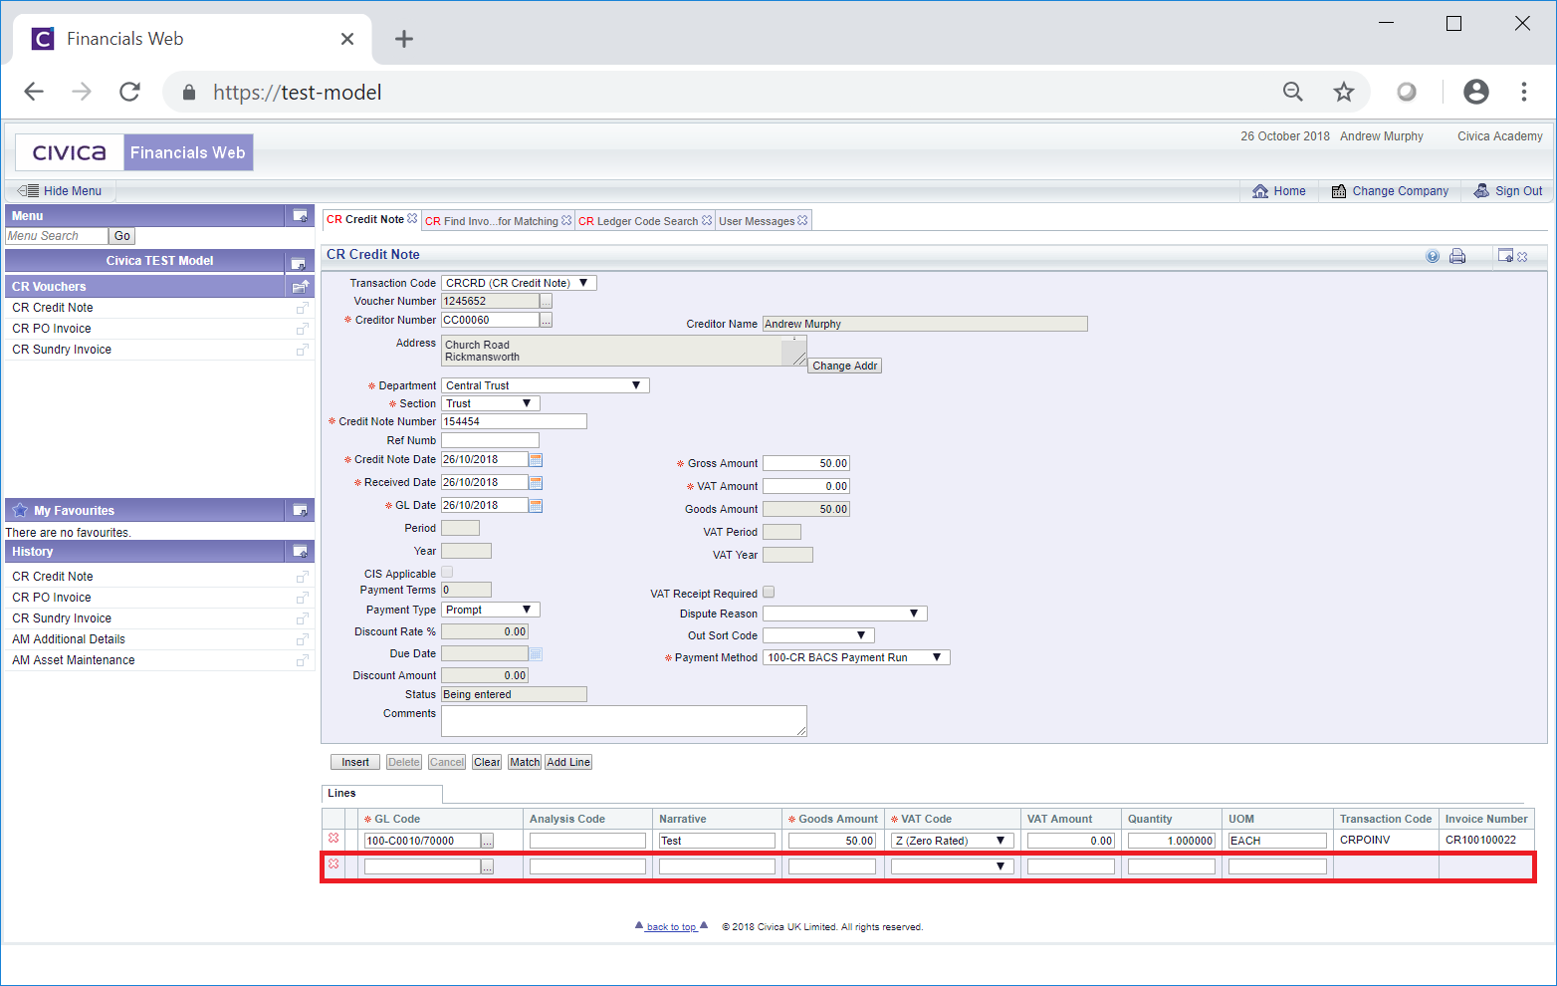Screen dimensions: 1557x986
Task: Switch to CR Ledger Code Search tab
Action: point(638,221)
